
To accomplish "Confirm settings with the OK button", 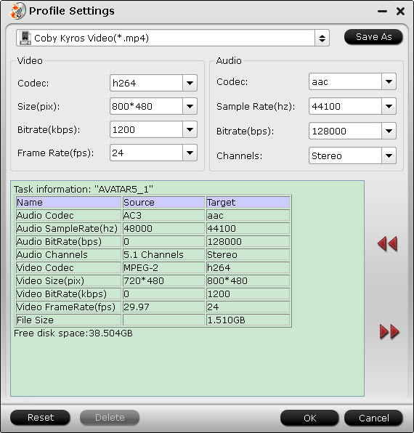I will (309, 418).
